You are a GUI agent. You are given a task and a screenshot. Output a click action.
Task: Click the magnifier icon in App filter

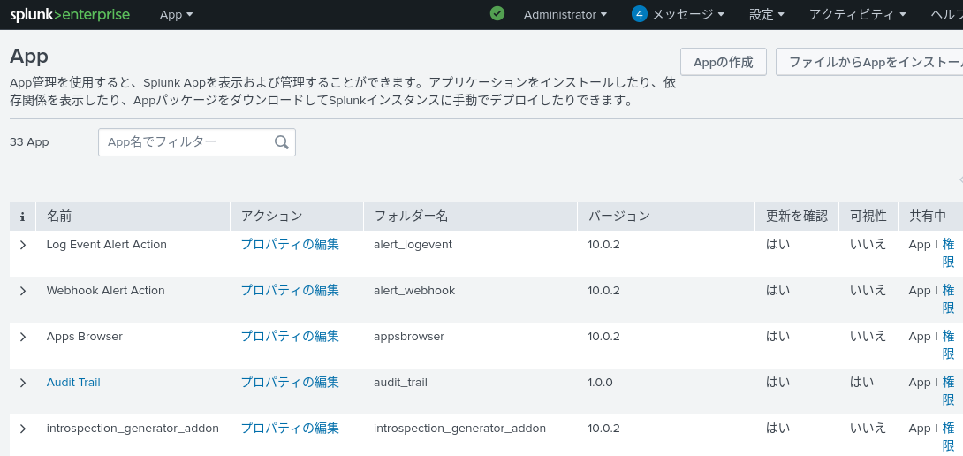click(x=282, y=142)
